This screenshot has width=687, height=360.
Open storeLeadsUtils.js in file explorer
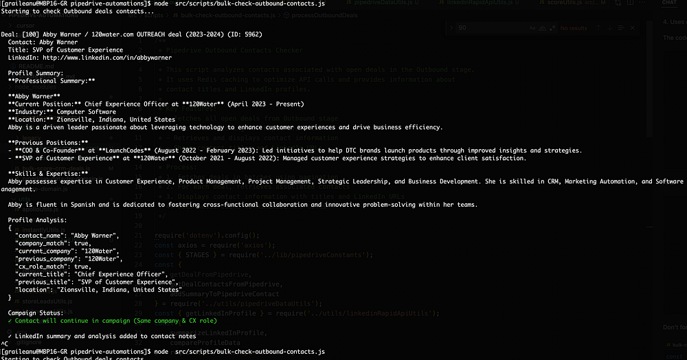pyautogui.click(x=44, y=302)
